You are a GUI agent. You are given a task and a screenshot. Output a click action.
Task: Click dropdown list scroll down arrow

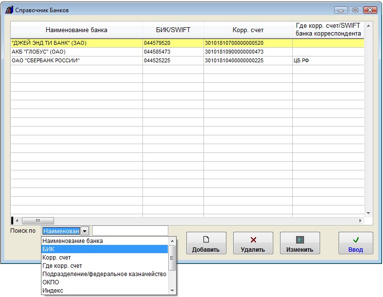click(172, 290)
